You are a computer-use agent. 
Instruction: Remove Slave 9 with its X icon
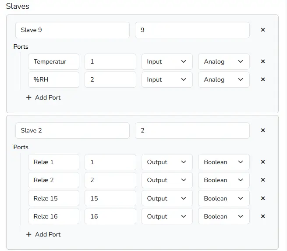[263, 30]
